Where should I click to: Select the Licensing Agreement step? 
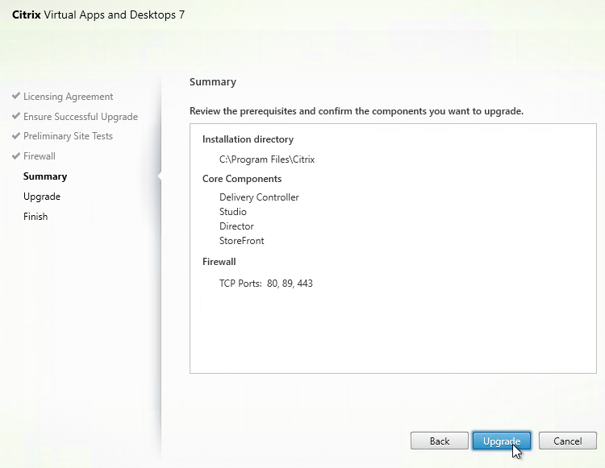coord(68,97)
